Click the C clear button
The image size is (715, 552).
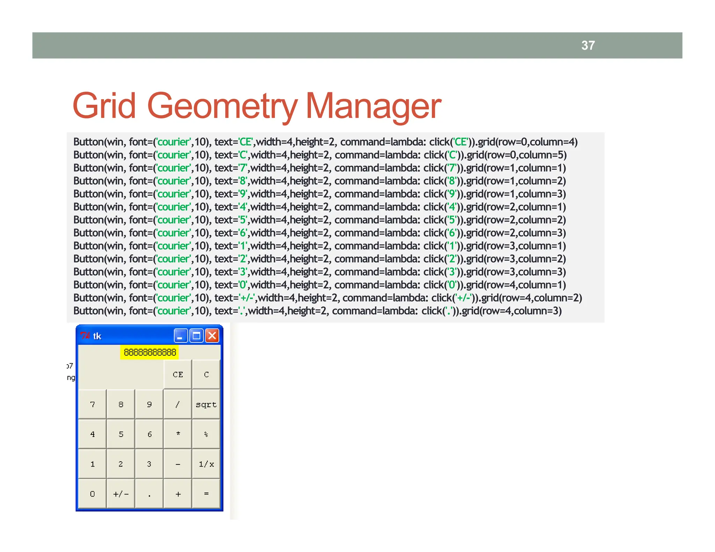[206, 374]
